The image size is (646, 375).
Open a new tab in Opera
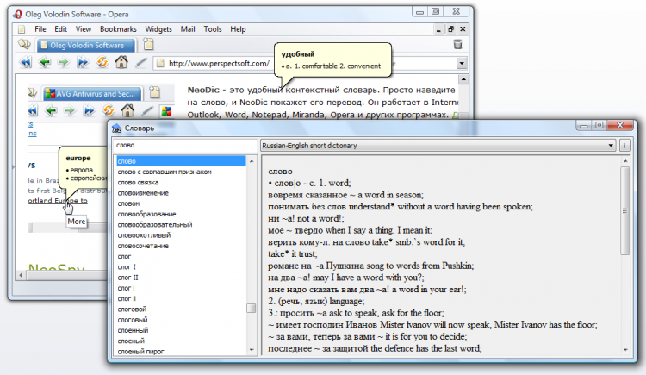pyautogui.click(x=148, y=44)
